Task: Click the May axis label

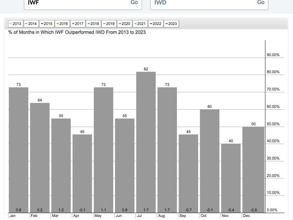Action: point(98,216)
